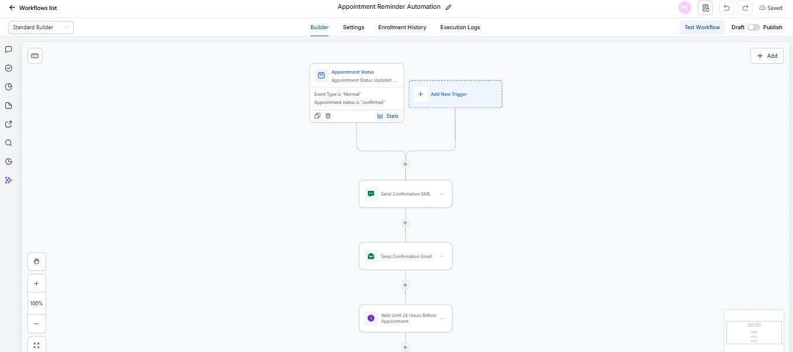Click the fit-to-screen expand icon
793x352 pixels.
pyautogui.click(x=36, y=345)
